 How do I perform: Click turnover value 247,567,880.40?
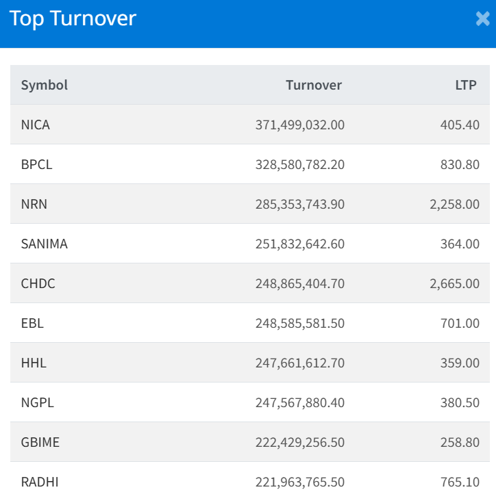[300, 403]
